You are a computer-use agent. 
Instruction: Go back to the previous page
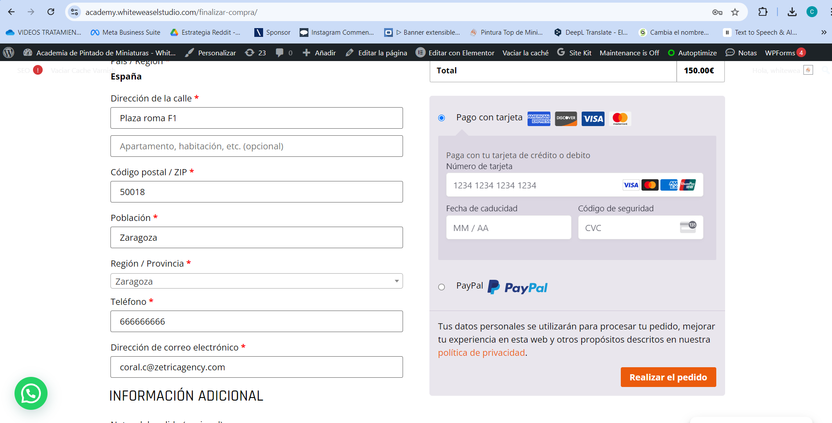pos(11,12)
